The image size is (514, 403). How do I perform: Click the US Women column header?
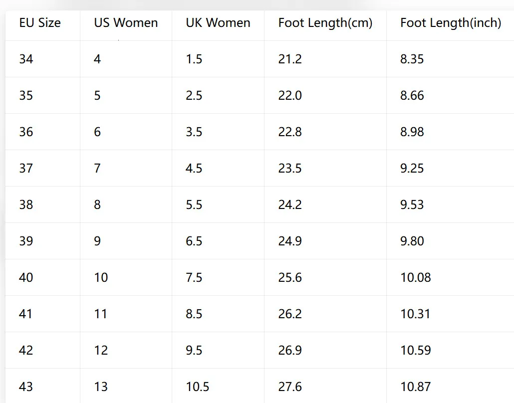pos(126,25)
